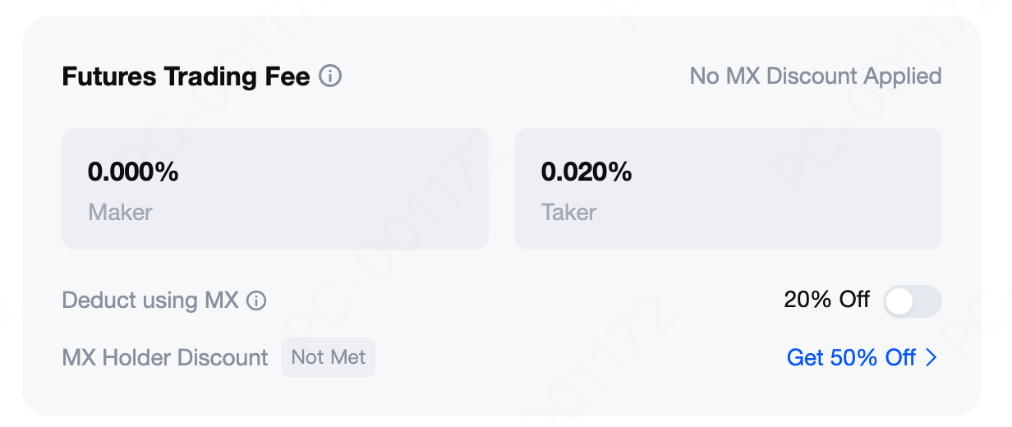The width and height of the screenshot is (1012, 427).
Task: Click the Taker caption text
Action: click(568, 213)
